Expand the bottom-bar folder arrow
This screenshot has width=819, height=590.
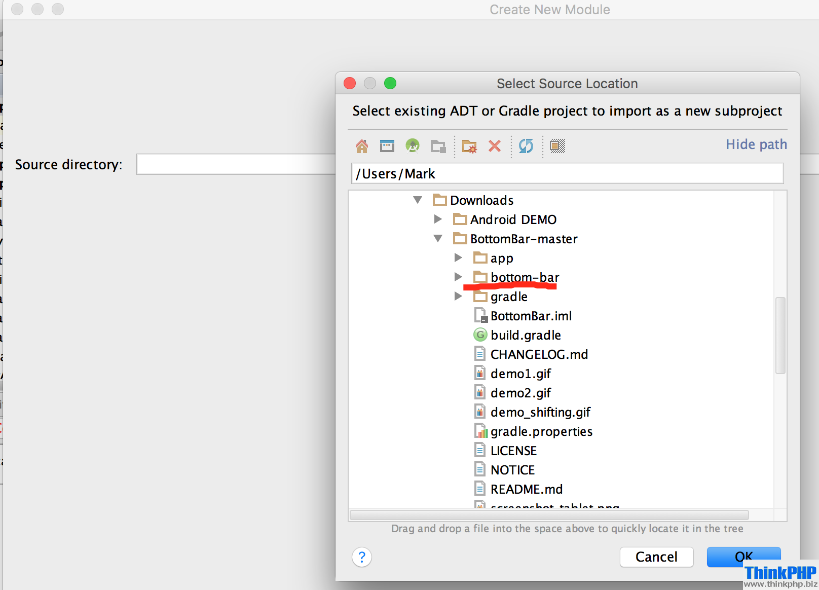pyautogui.click(x=458, y=277)
